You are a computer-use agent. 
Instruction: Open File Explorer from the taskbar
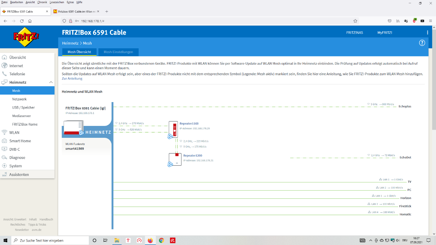(116, 240)
